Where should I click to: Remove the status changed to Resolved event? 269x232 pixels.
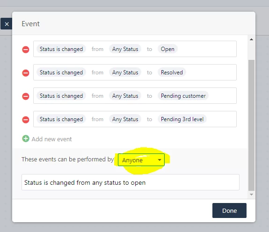(x=26, y=73)
